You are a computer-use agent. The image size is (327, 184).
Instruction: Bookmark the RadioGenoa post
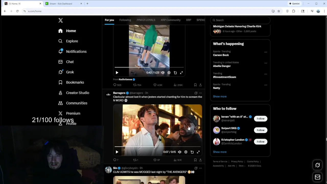tap(195, 85)
